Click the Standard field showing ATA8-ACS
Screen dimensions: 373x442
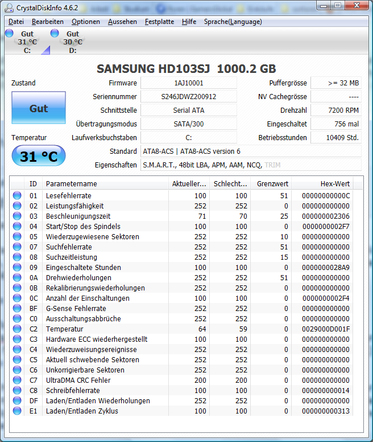point(251,152)
